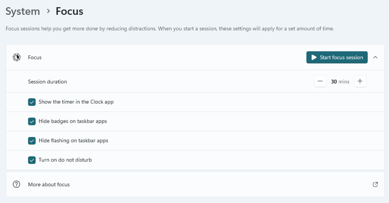Decrease session duration with the minus icon
389x203 pixels.
coord(320,81)
